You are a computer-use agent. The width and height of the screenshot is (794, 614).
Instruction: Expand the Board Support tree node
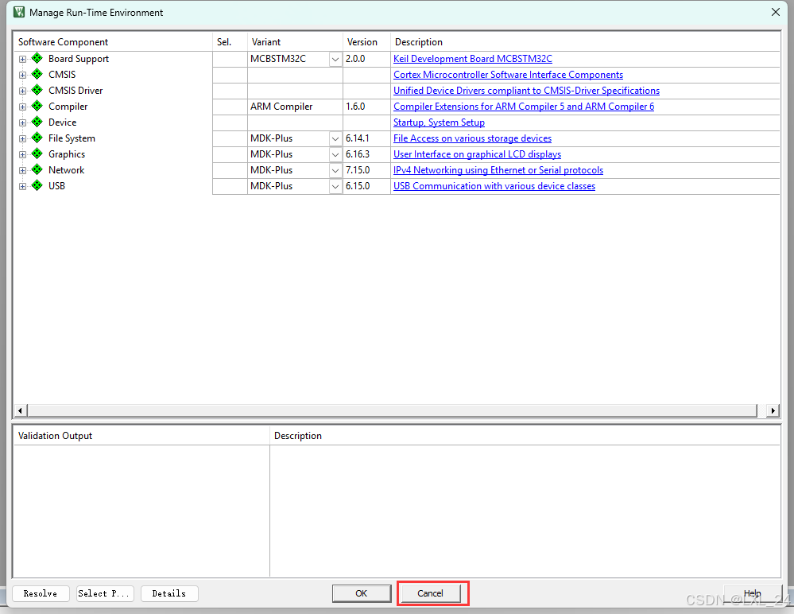click(x=22, y=60)
